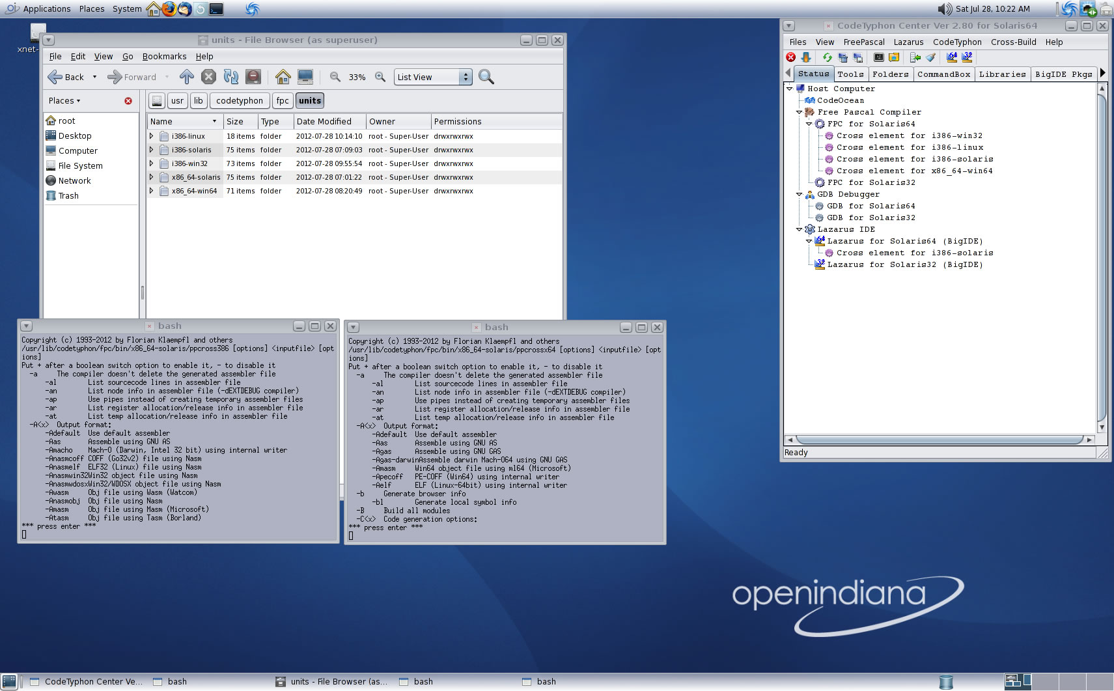
Task: Open the Go menu in File Browser
Action: coord(128,57)
